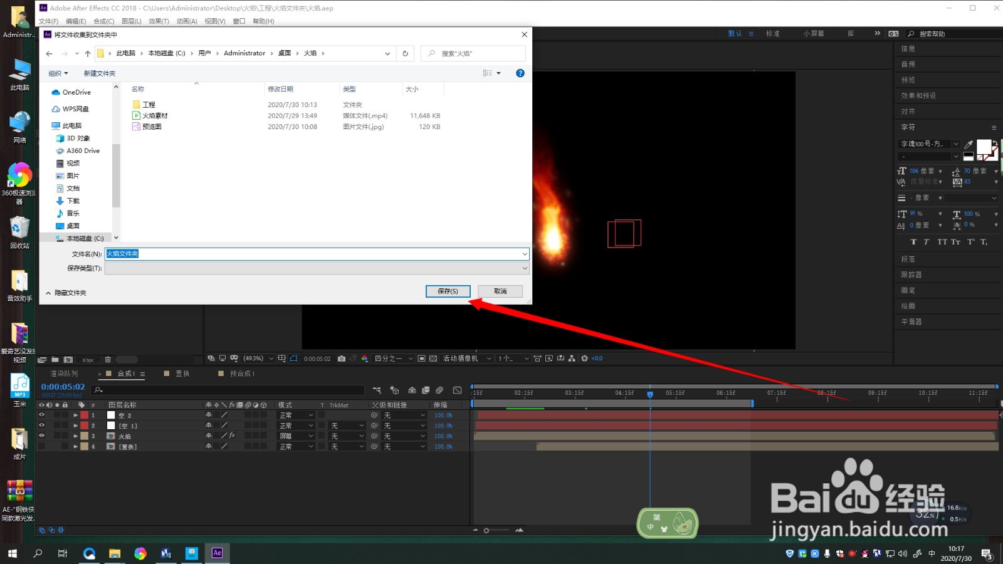The width and height of the screenshot is (1003, 564).
Task: Open the 合成(C) menu
Action: pyautogui.click(x=104, y=21)
